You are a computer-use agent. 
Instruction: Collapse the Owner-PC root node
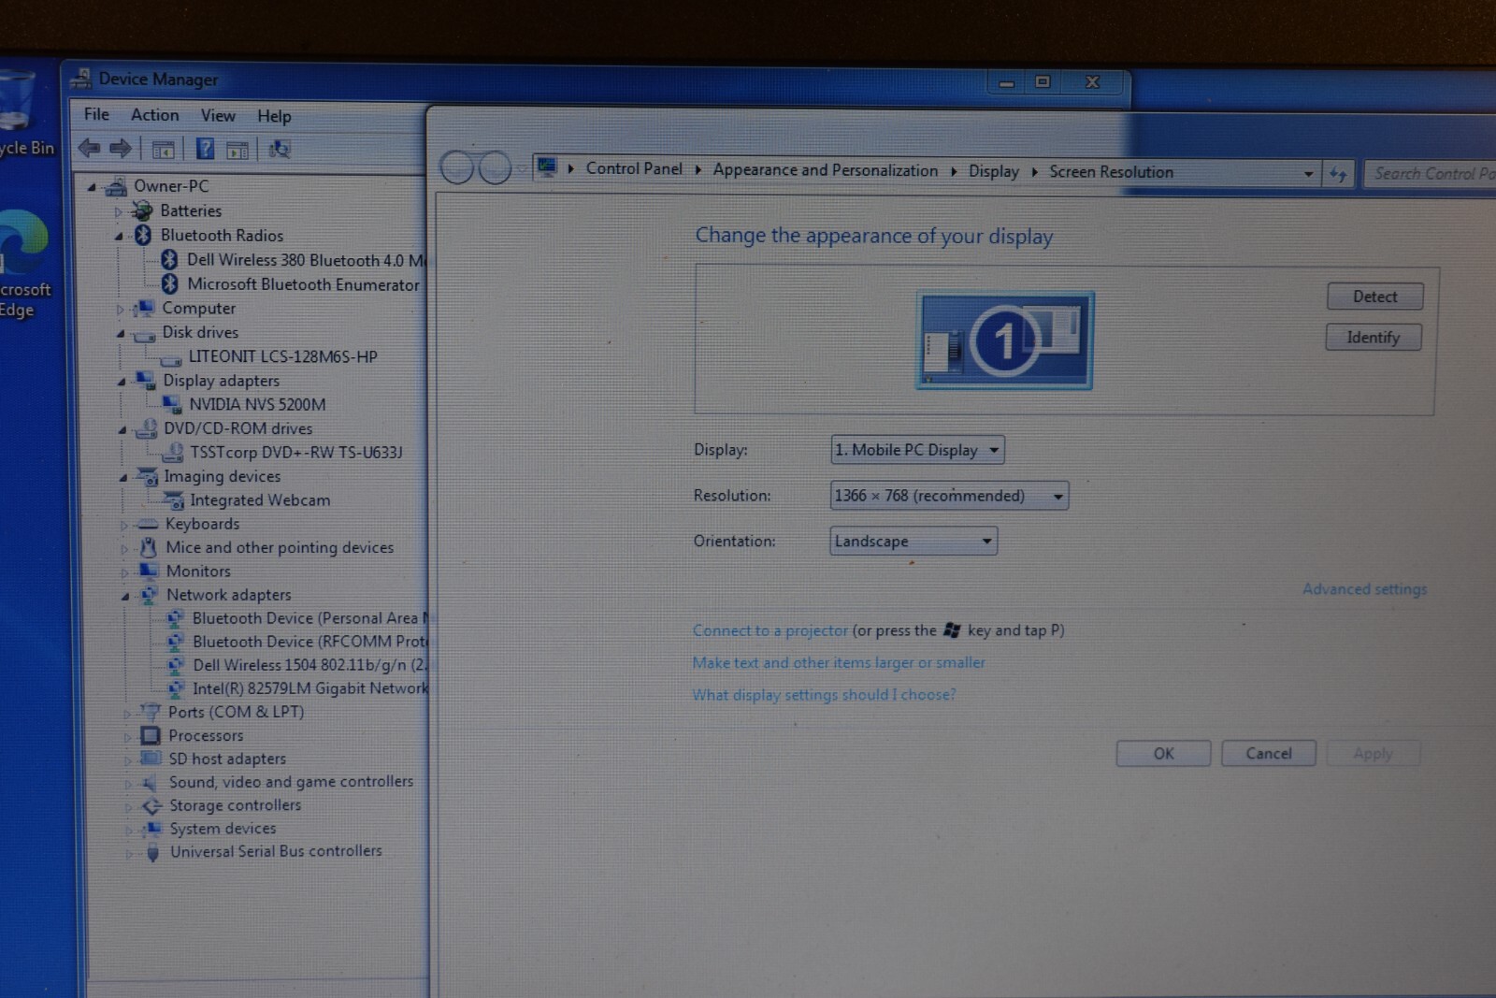pyautogui.click(x=92, y=187)
